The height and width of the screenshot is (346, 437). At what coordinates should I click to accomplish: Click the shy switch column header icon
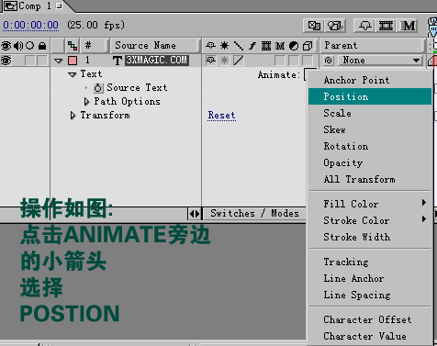210,46
